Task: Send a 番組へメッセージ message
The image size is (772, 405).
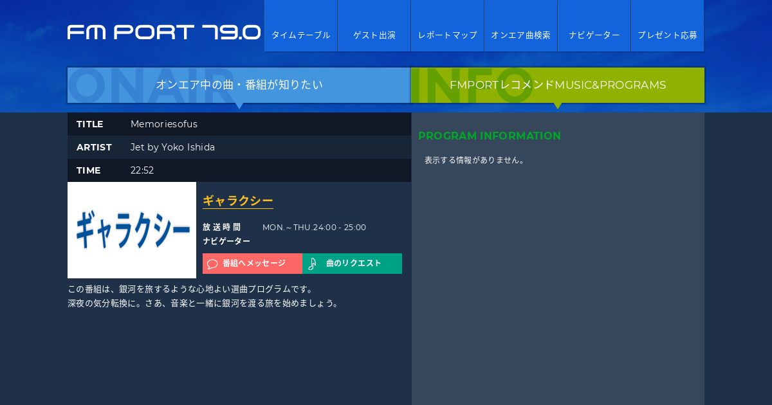Action: pos(252,264)
